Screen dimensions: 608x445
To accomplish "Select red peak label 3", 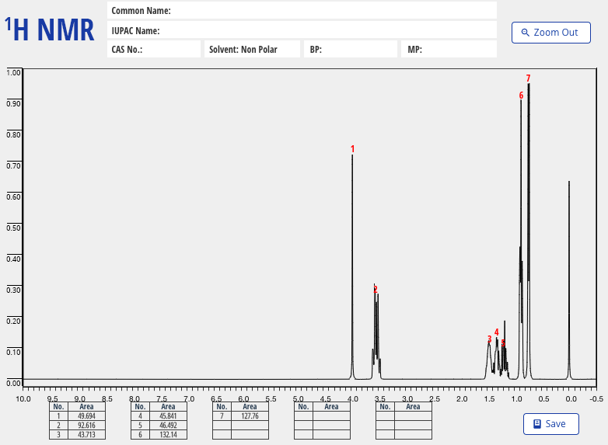I will [489, 339].
